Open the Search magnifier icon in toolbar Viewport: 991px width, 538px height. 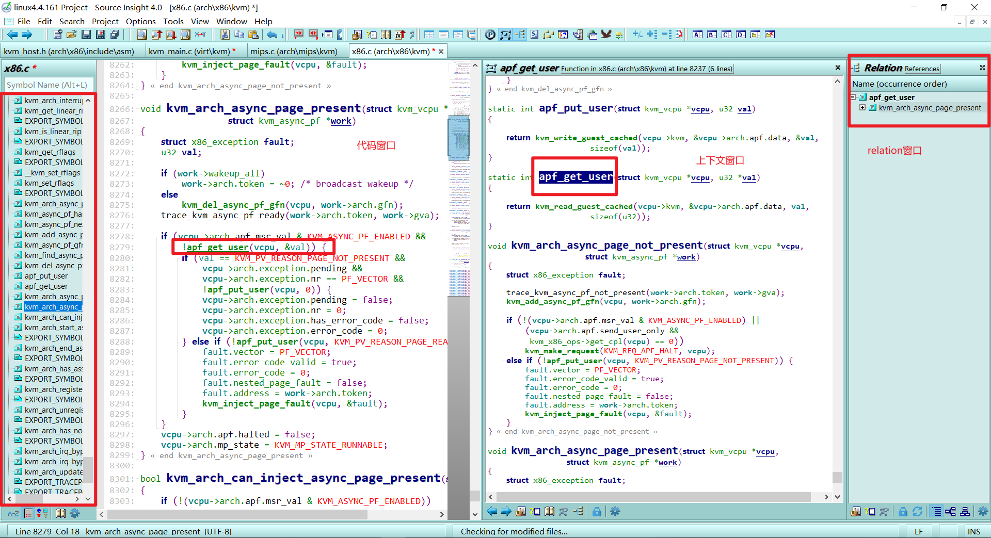pos(142,35)
